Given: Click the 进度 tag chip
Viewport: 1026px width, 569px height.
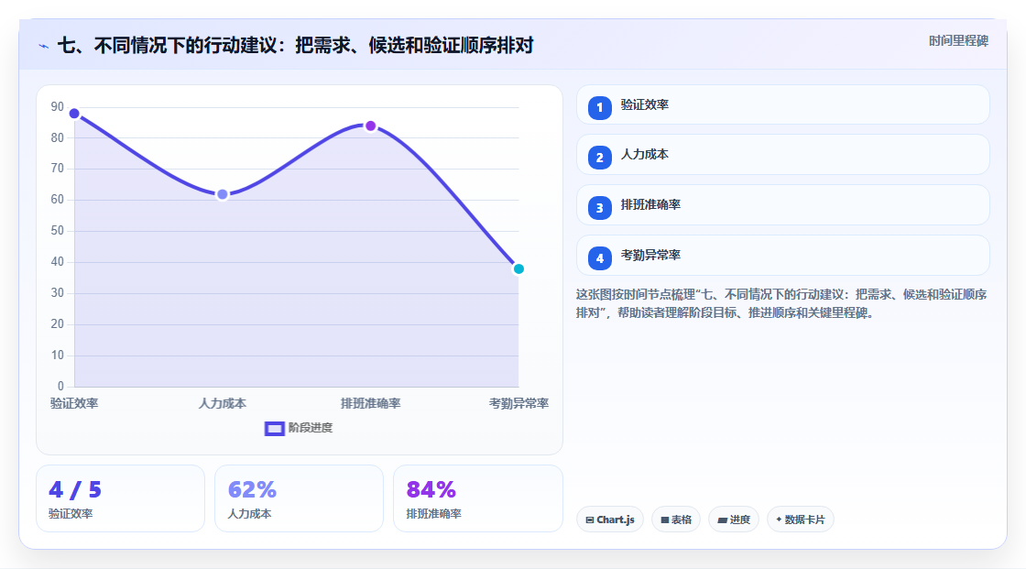Looking at the screenshot, I should point(734,520).
